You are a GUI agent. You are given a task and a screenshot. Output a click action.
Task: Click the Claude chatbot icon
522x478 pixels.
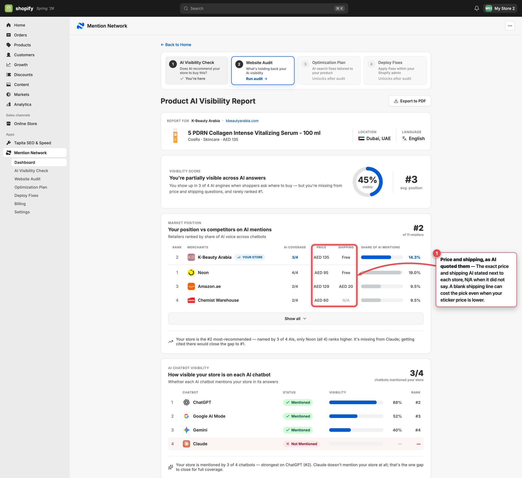[186, 444]
